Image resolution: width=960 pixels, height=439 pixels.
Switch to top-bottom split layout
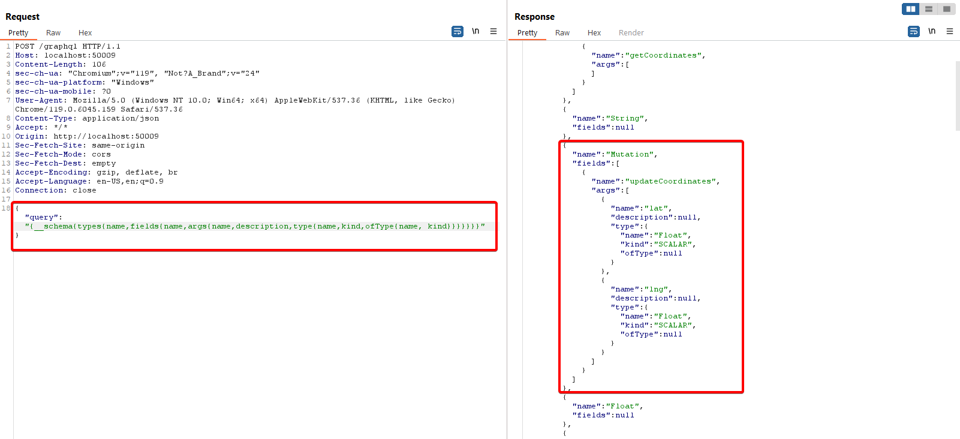click(x=928, y=9)
